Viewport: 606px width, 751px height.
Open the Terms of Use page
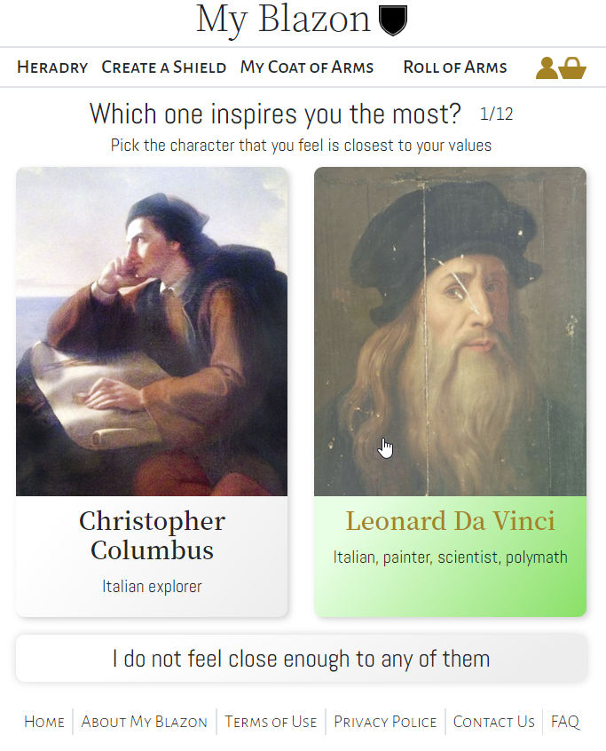[271, 722]
